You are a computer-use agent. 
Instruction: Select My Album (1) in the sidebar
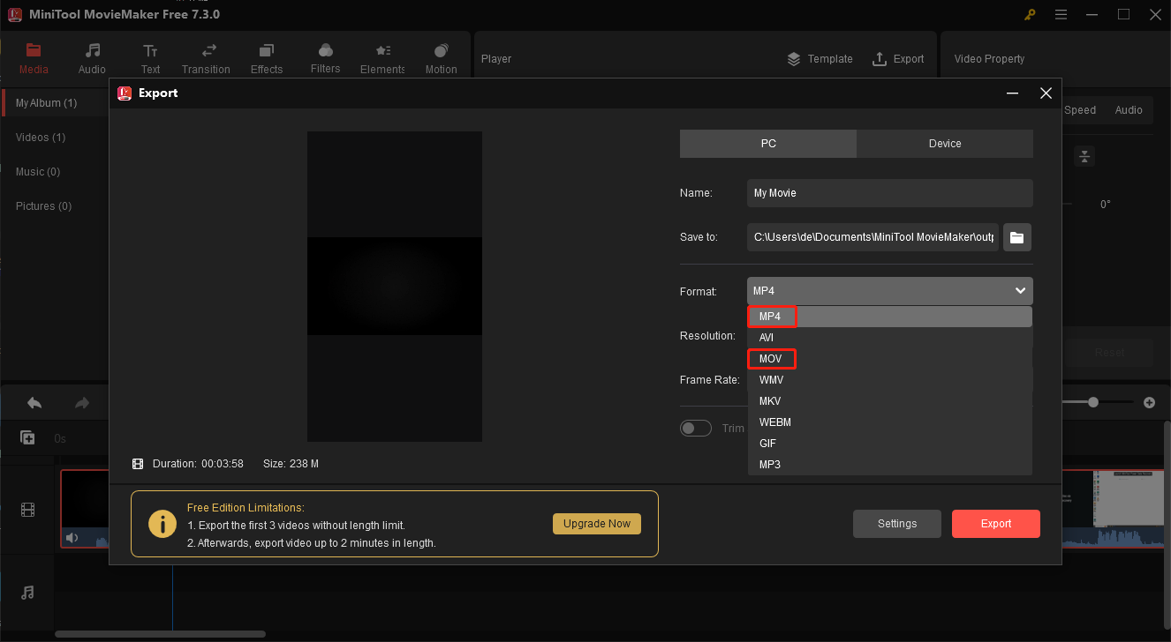55,103
